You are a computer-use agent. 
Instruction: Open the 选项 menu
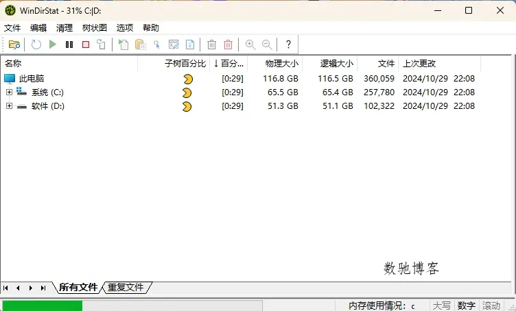pos(125,28)
